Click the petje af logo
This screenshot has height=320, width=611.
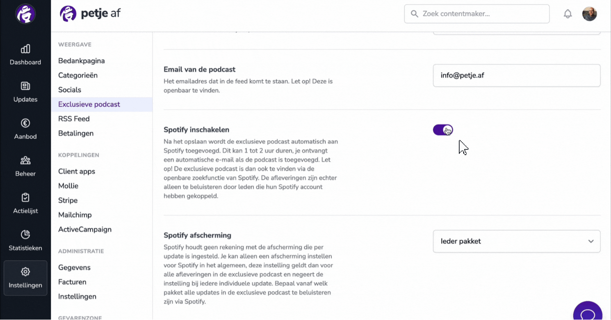click(x=90, y=14)
